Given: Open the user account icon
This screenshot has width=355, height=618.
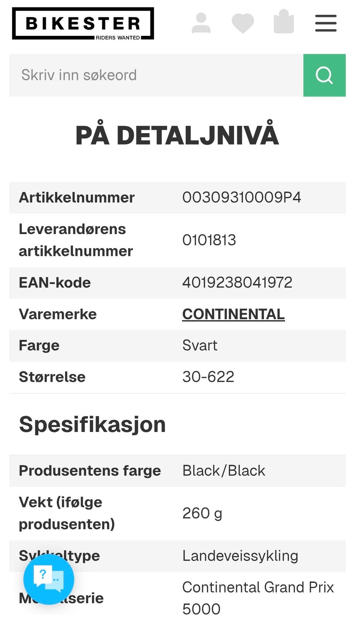Looking at the screenshot, I should point(201,23).
